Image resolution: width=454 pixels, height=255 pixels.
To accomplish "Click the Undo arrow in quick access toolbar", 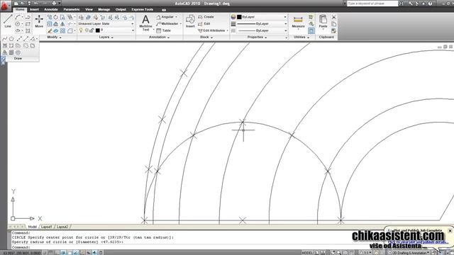I will [x=35, y=3].
